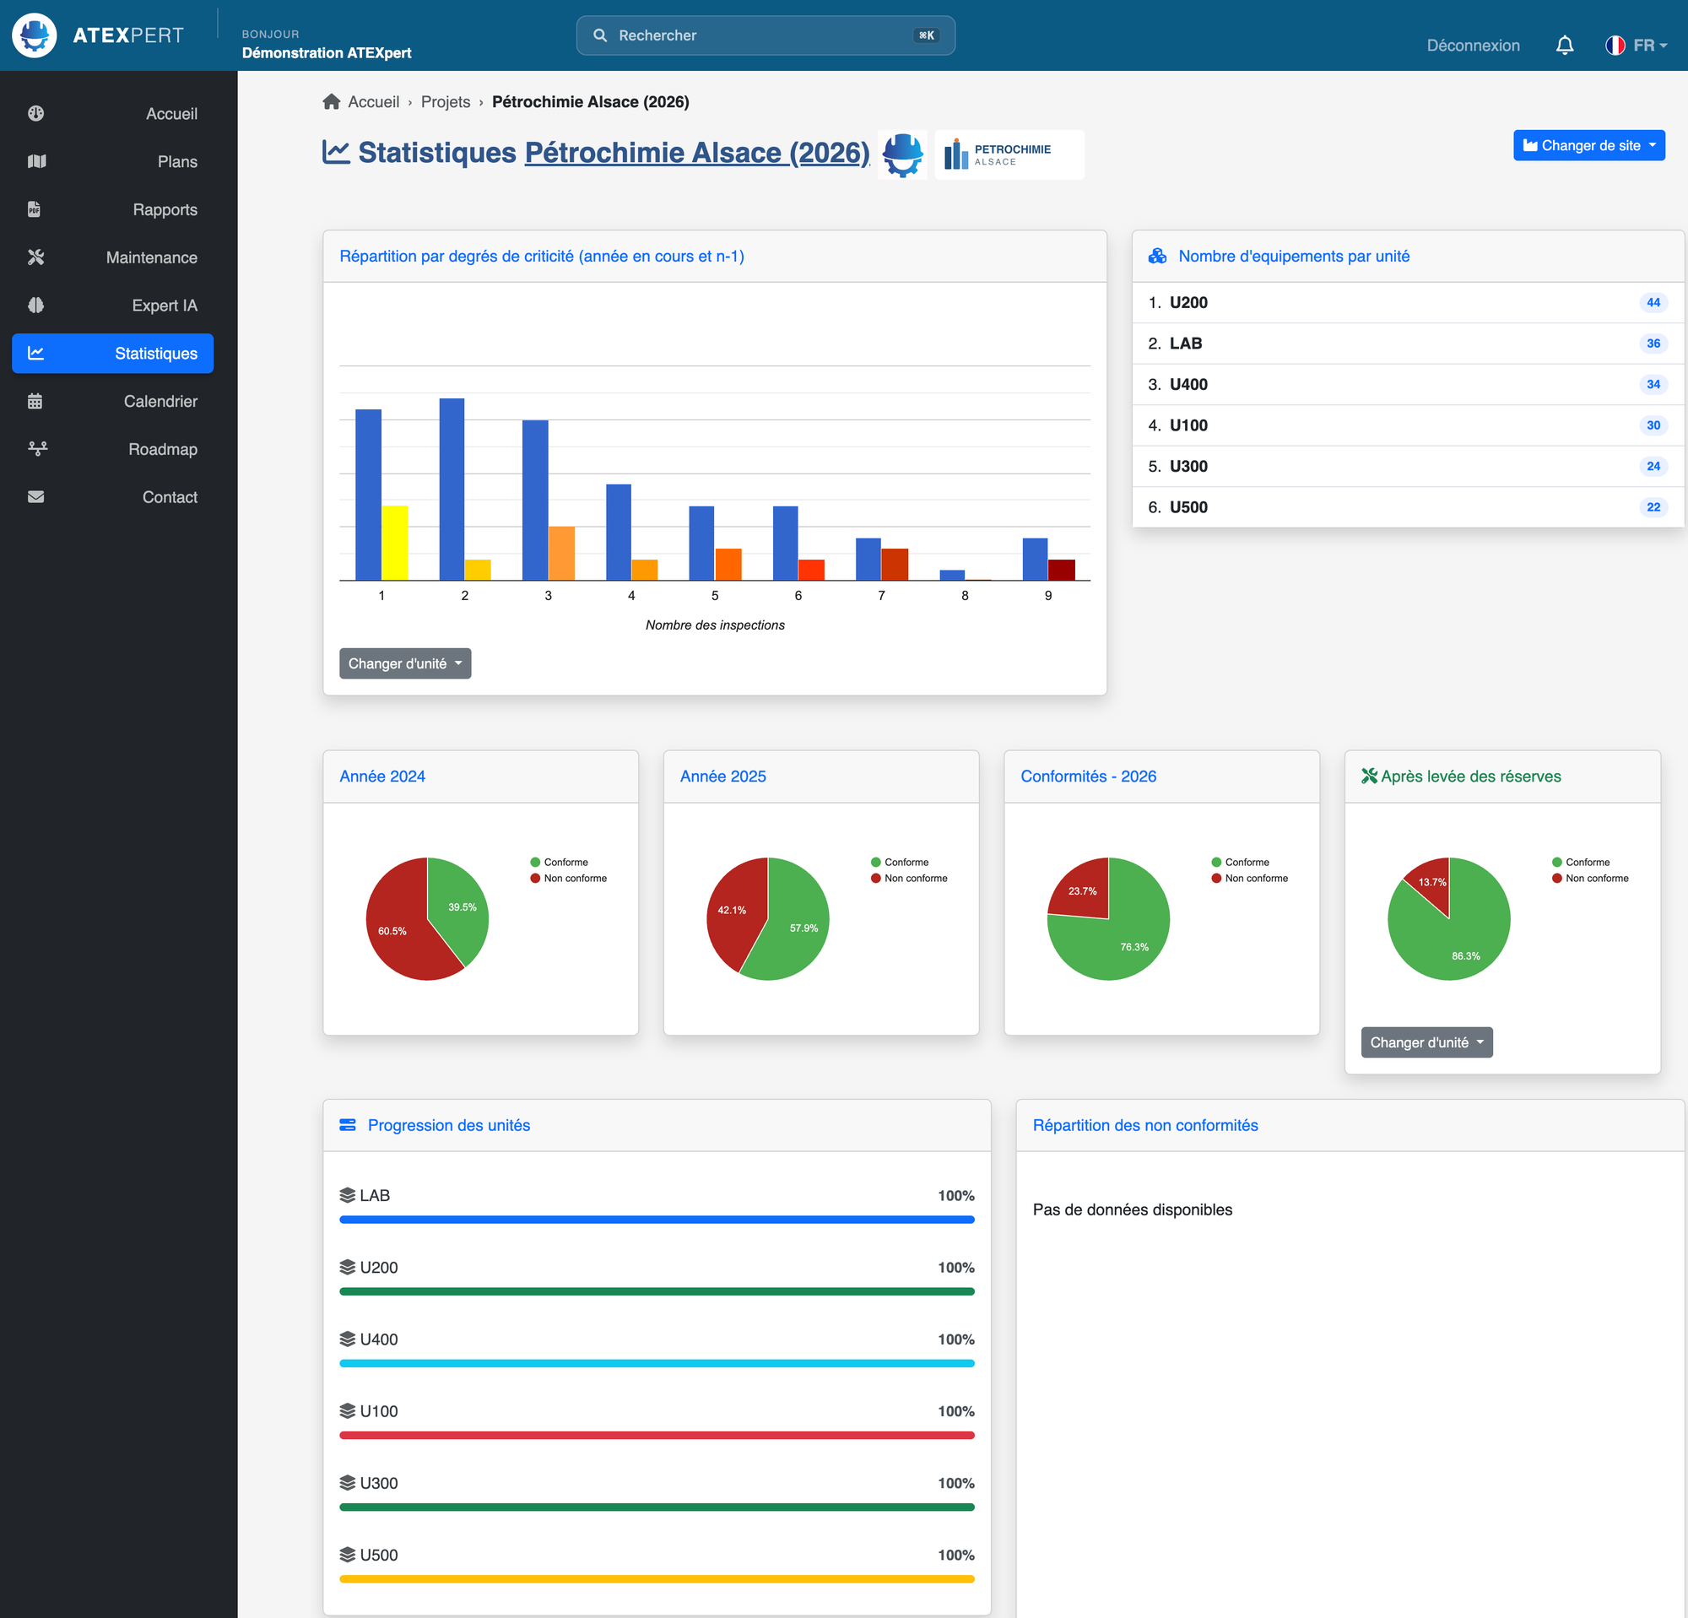Click the U100 progress bar
Viewport: 1688px width, 1618px height.
click(x=657, y=1435)
